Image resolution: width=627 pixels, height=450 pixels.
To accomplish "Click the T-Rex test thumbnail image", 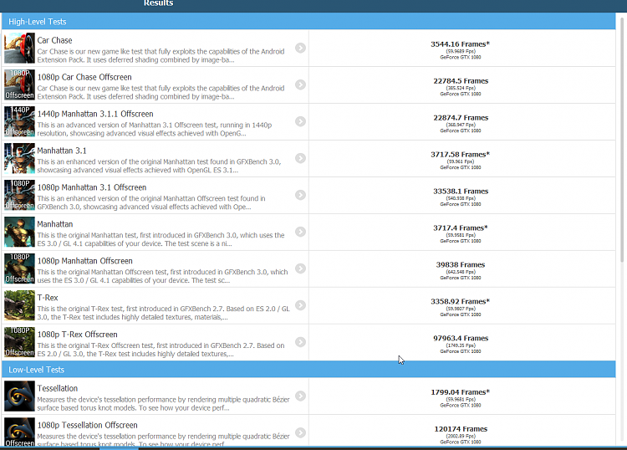I will click(x=19, y=305).
